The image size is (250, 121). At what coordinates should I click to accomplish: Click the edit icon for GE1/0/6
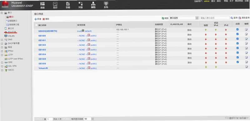[246, 62]
